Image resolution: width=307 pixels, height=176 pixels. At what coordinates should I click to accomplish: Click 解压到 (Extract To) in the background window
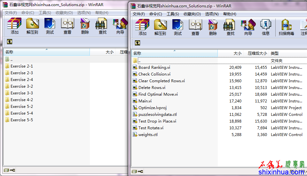click(x=32, y=26)
